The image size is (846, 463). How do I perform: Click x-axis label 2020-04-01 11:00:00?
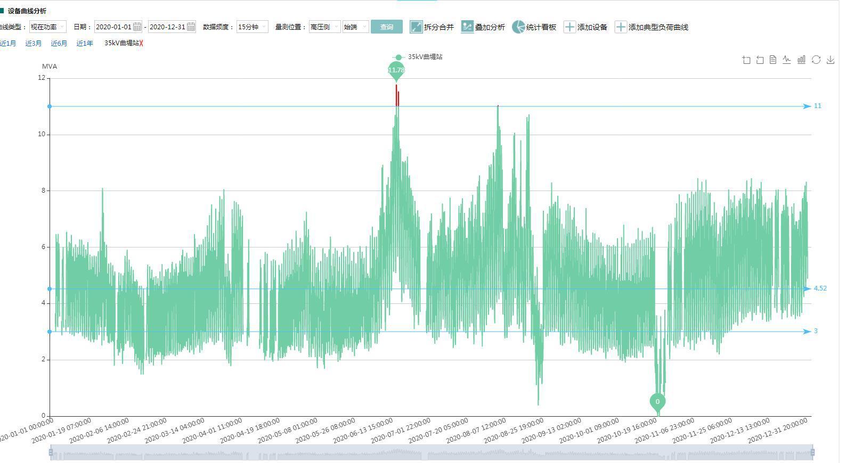click(212, 431)
